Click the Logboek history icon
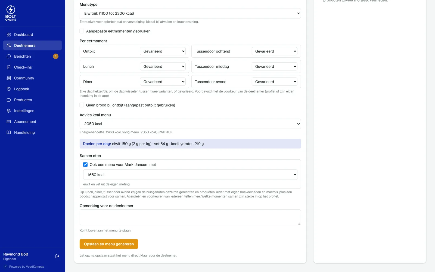Screen dimensions: 435x272 coord(9,89)
